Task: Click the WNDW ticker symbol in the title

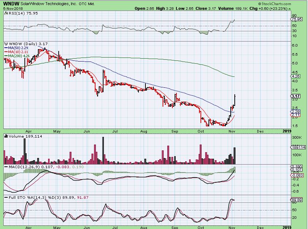Action: [x=11, y=4]
